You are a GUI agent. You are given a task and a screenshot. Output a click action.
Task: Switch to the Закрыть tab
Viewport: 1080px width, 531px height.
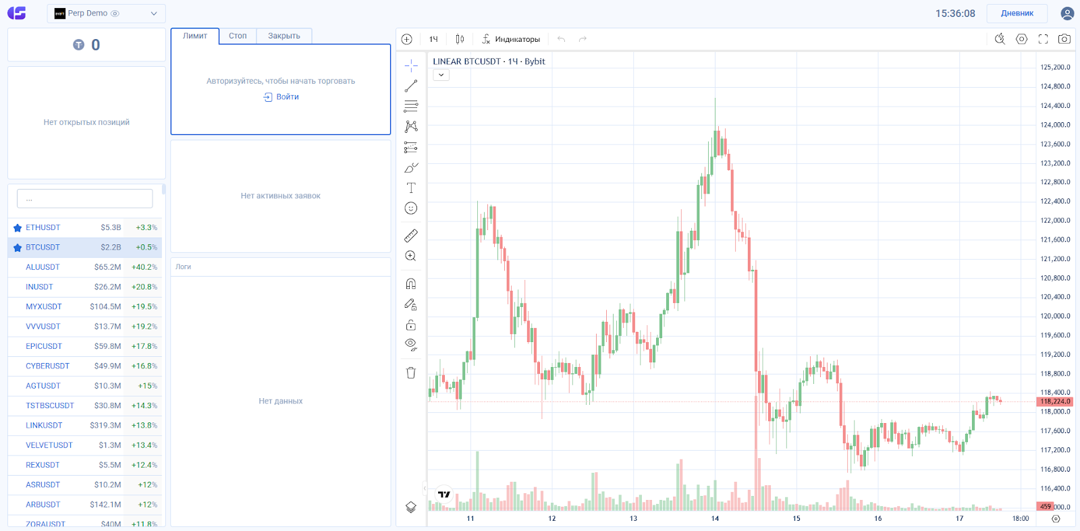click(x=284, y=36)
